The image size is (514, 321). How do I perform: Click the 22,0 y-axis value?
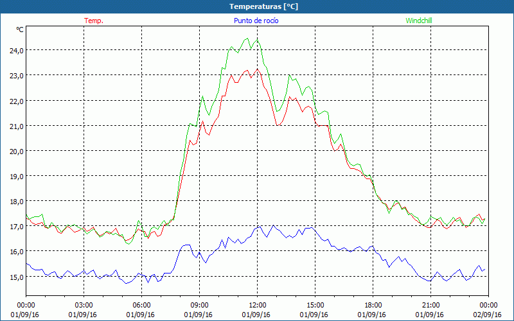tap(17, 101)
